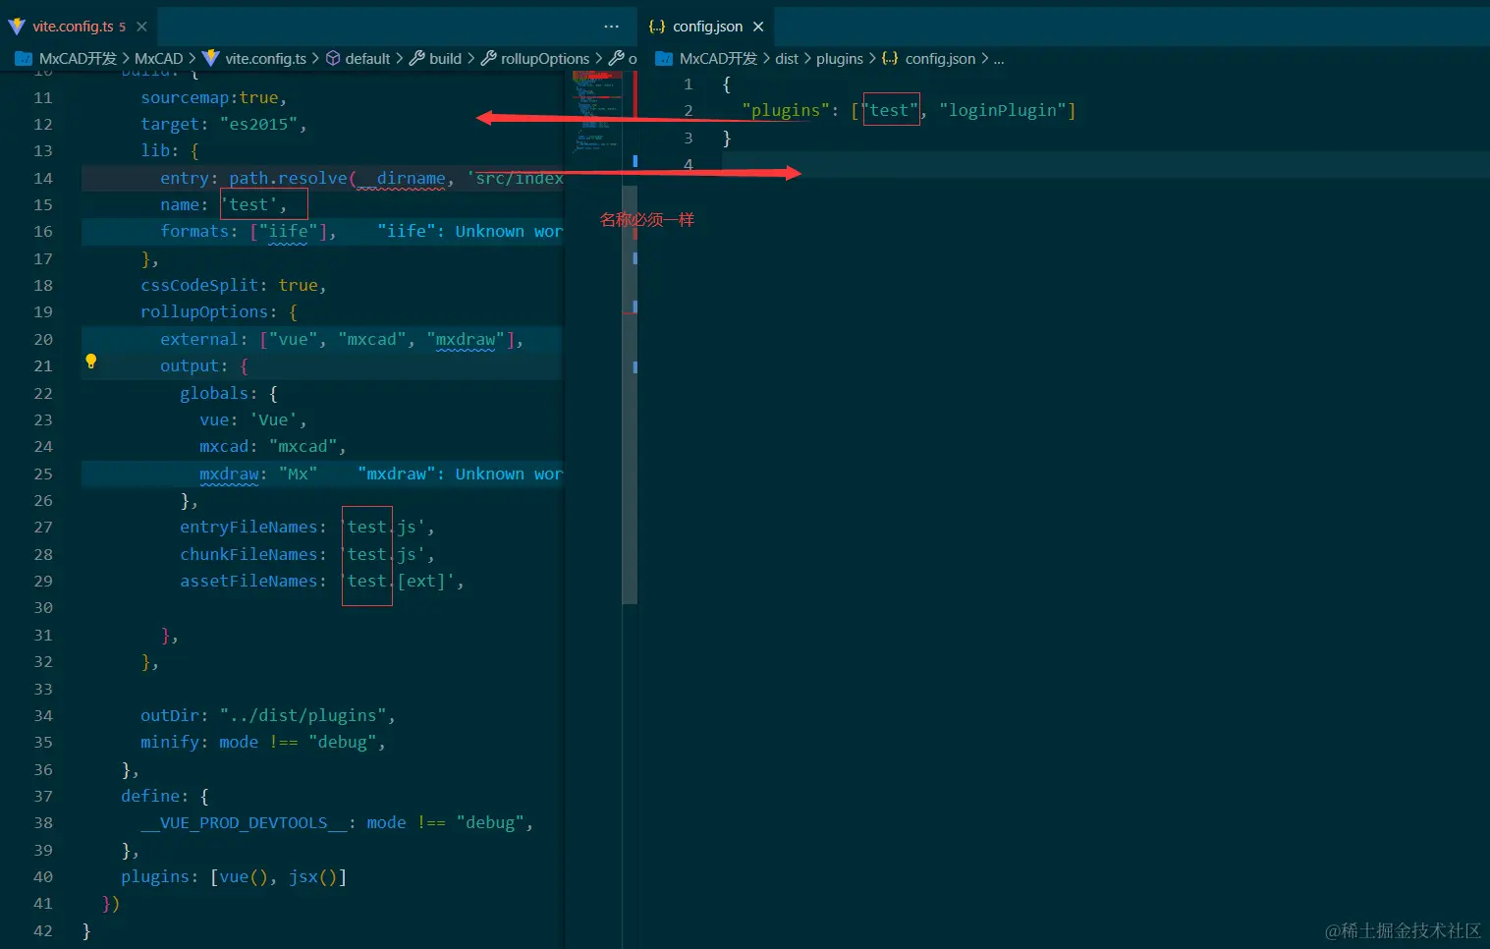This screenshot has height=949, width=1490.
Task: Close the config.json tab
Action: click(x=758, y=27)
